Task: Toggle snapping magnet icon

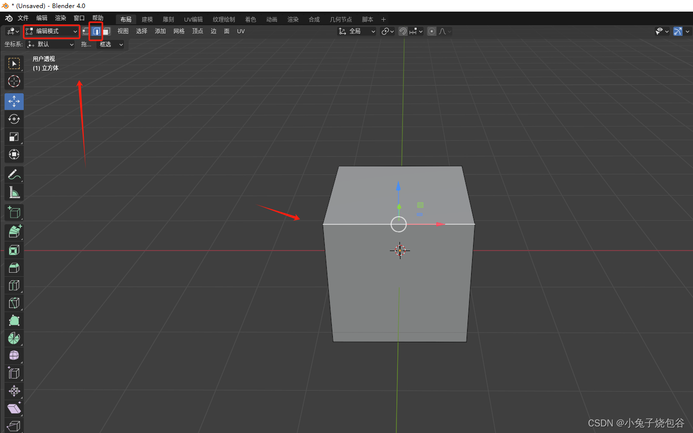Action: pyautogui.click(x=403, y=31)
